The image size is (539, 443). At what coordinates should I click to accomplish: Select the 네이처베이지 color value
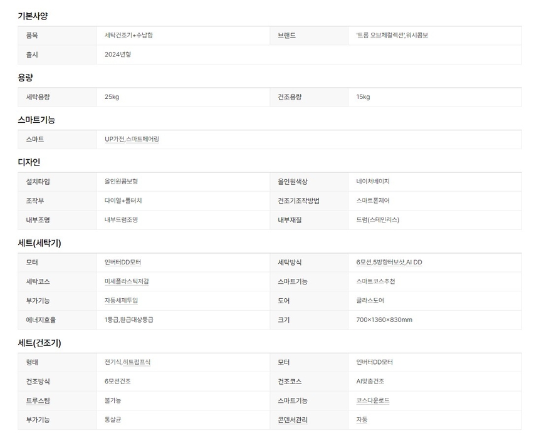373,182
